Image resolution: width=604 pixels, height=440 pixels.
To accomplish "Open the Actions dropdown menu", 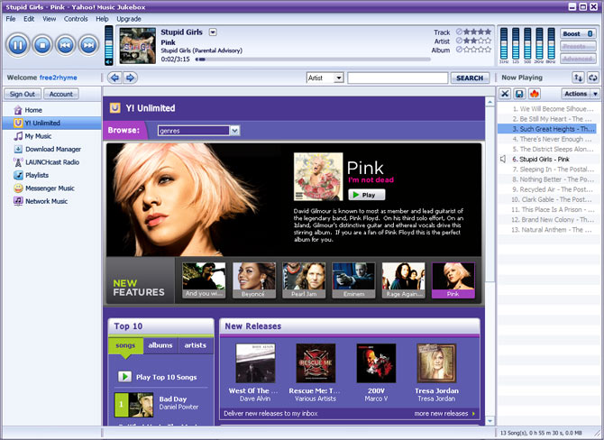I will coord(579,94).
